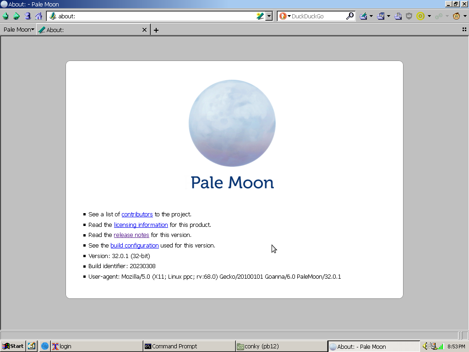The height and width of the screenshot is (352, 469).
Task: Expand the dropdown beside the stacked windows icon
Action: (388, 16)
